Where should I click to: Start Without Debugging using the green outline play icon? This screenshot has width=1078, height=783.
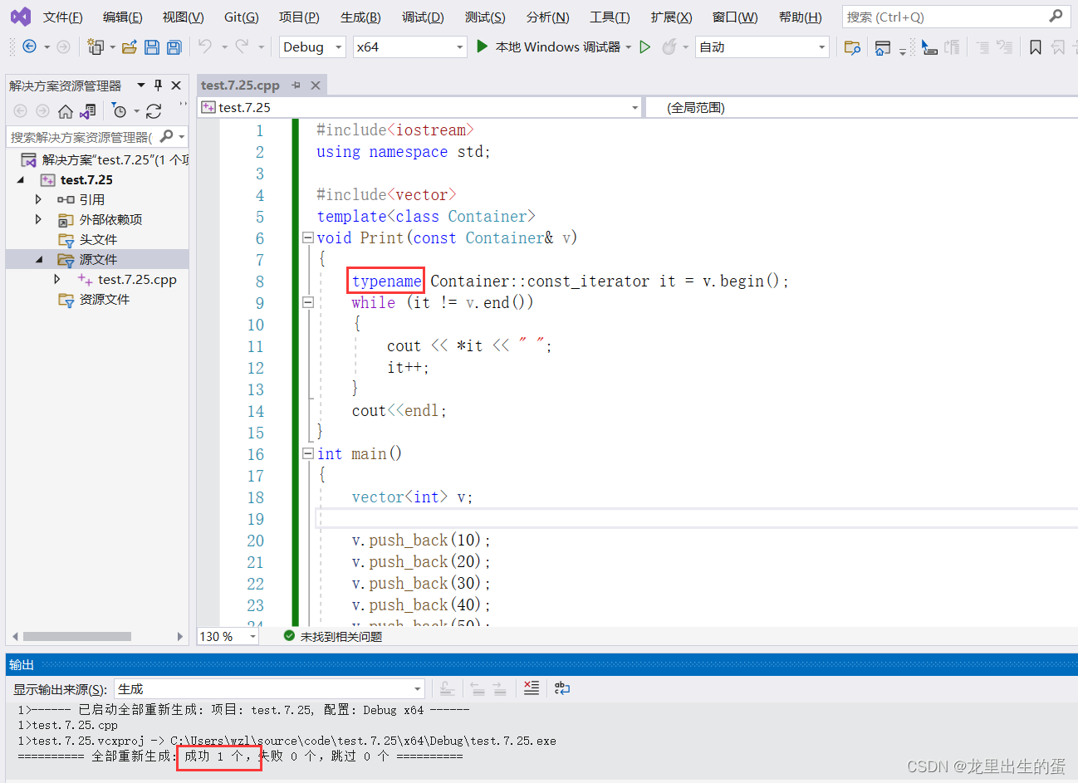645,47
